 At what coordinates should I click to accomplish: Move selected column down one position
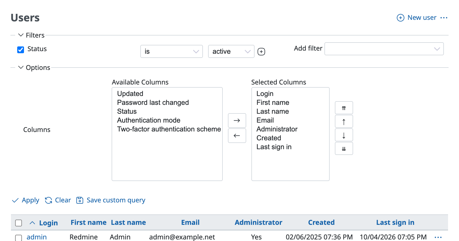tap(344, 135)
